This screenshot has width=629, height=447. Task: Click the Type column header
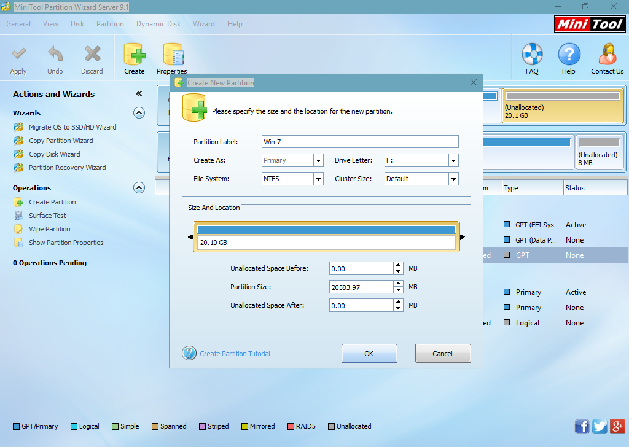coord(533,188)
